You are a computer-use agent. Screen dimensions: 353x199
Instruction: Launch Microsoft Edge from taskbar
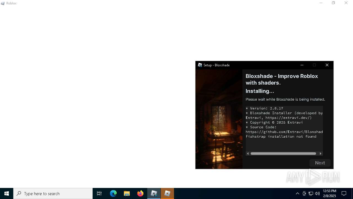[113, 193]
